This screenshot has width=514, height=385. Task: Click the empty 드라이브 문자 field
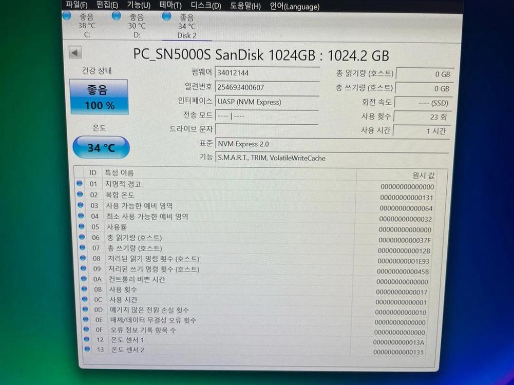266,129
